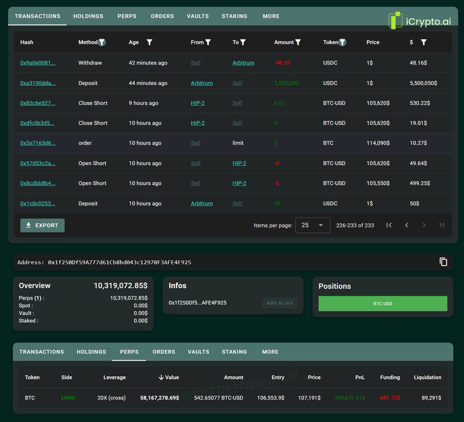The width and height of the screenshot is (464, 422).
Task: Go to previous page of transactions
Action: [406, 225]
